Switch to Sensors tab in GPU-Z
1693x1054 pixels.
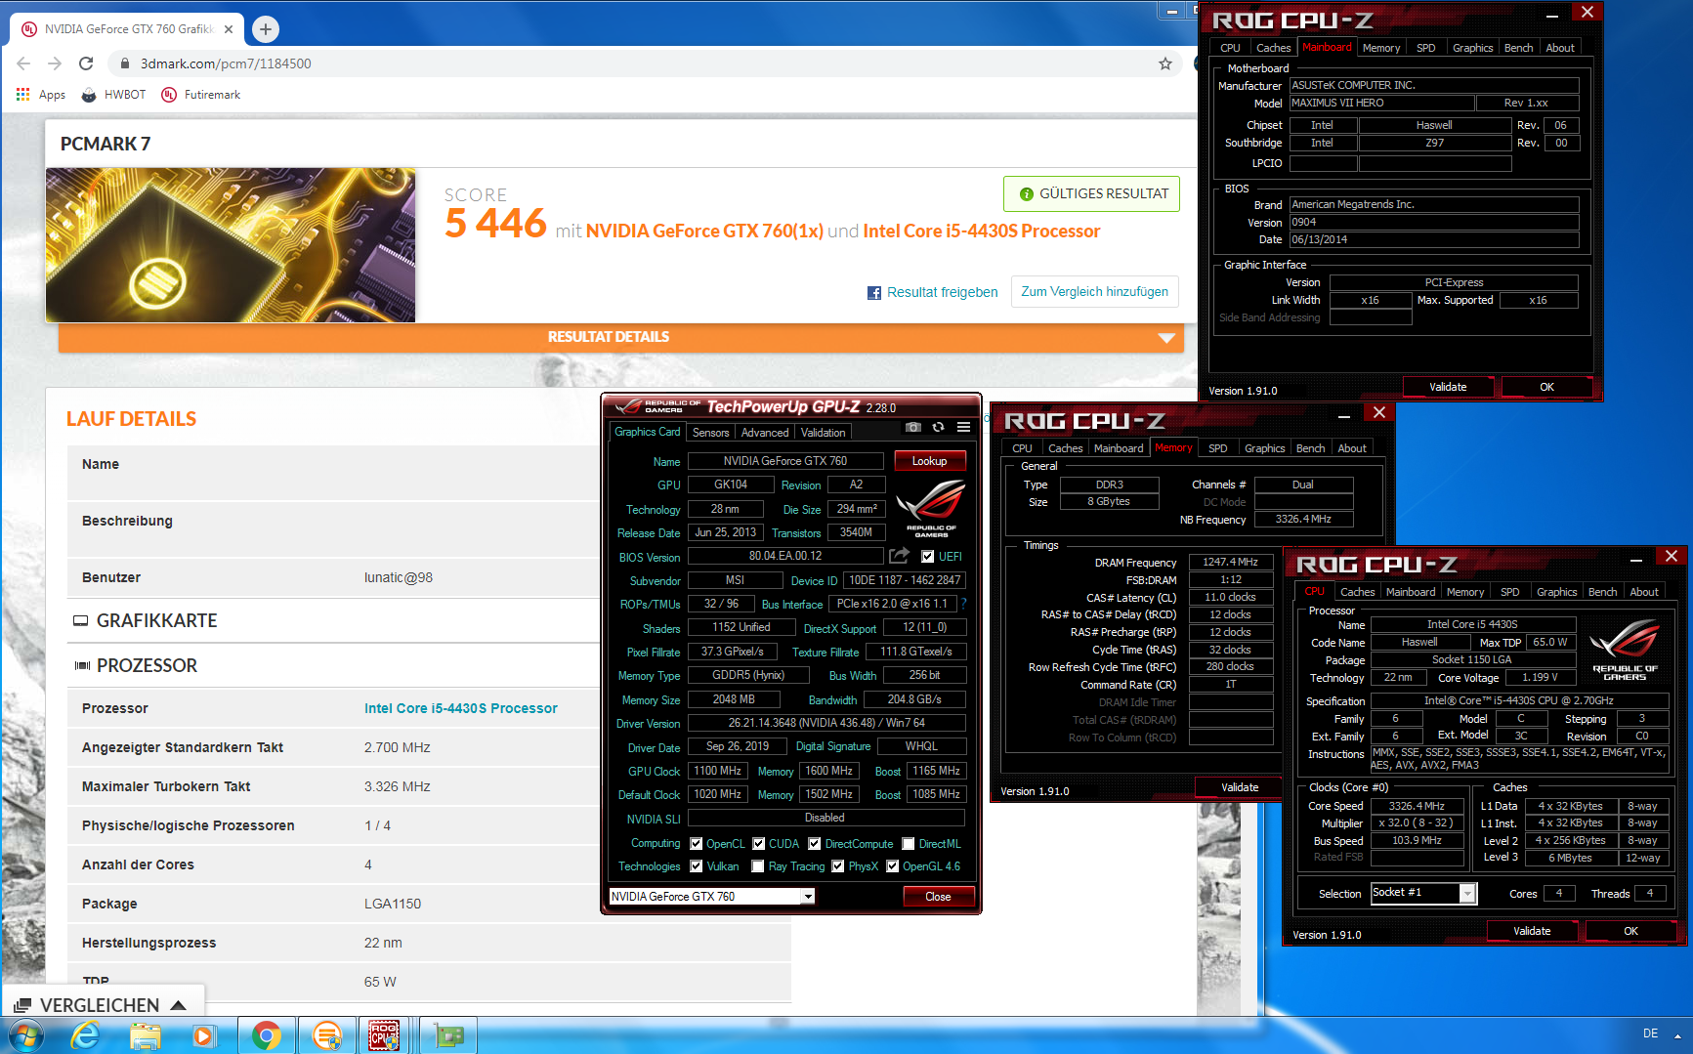click(710, 433)
